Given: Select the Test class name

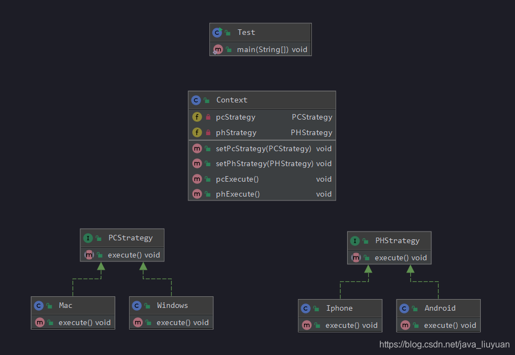Looking at the screenshot, I should [x=246, y=32].
